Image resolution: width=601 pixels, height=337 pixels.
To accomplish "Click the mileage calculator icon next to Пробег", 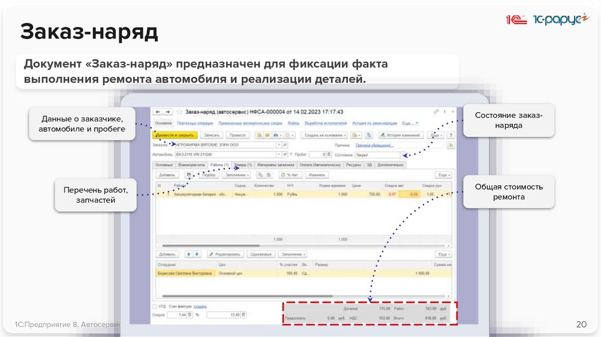I will click(x=329, y=154).
